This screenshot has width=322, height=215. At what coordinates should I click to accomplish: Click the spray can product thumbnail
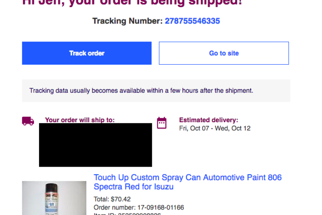(x=54, y=198)
